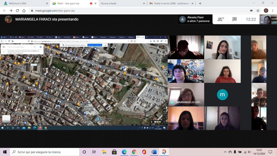
Task: Go back in Chrome browser history
Action: [4, 11]
